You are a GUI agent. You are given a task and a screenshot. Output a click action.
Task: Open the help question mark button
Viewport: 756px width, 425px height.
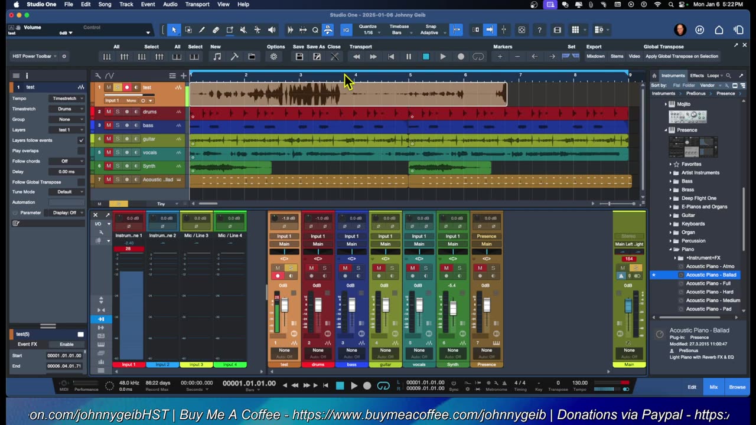click(539, 30)
